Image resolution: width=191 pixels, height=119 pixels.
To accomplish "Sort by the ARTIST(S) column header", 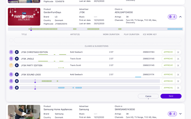I will coord(75,34).
